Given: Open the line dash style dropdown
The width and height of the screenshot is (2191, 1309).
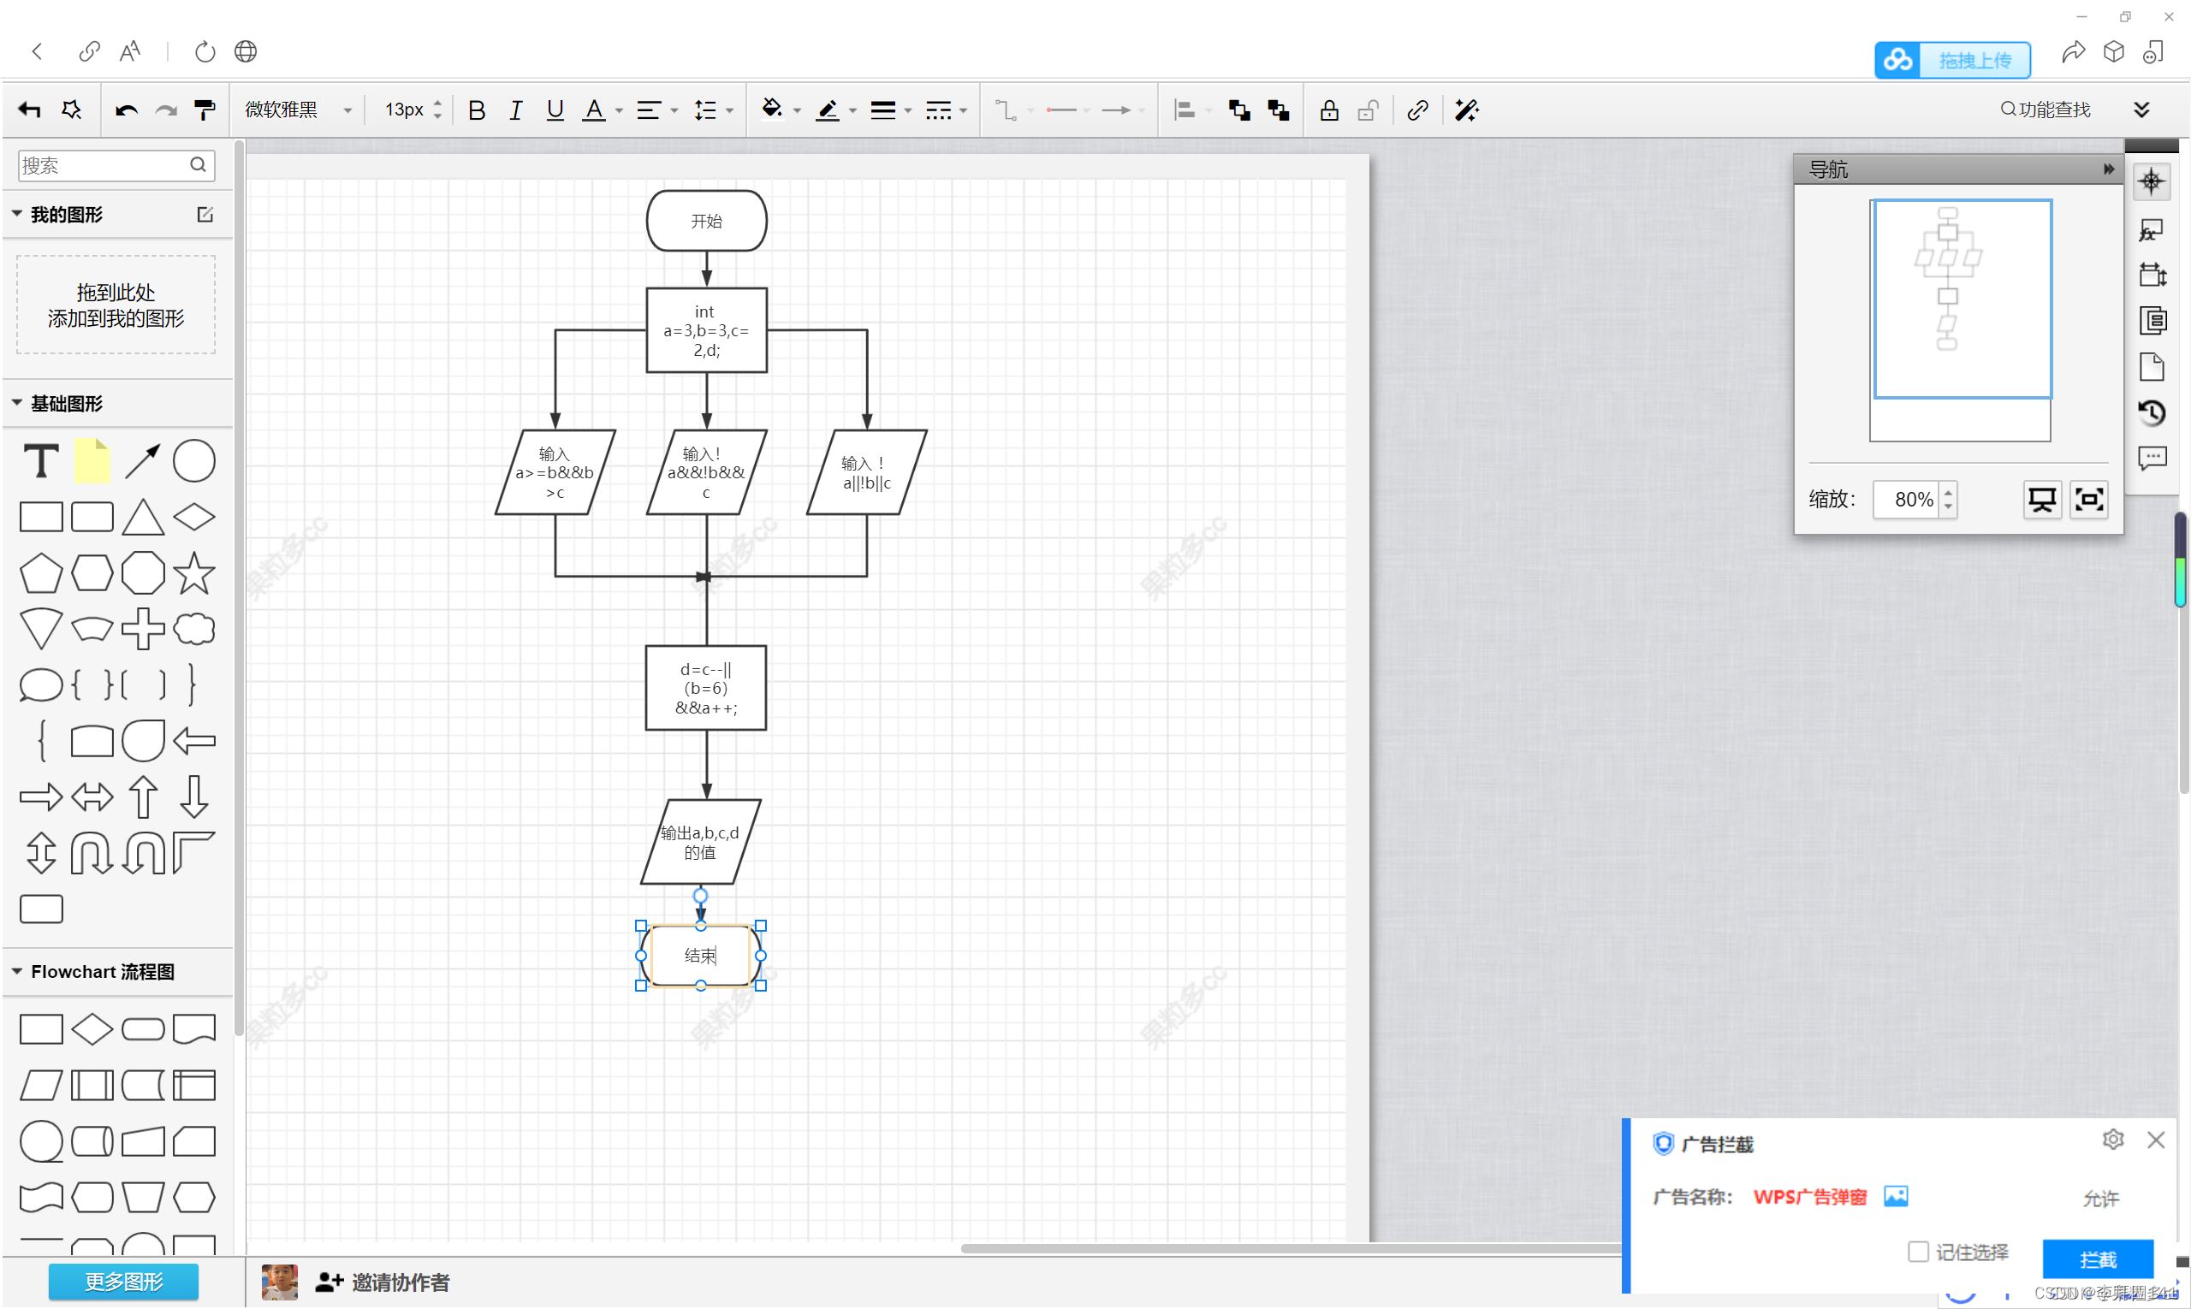Looking at the screenshot, I should click(x=946, y=110).
